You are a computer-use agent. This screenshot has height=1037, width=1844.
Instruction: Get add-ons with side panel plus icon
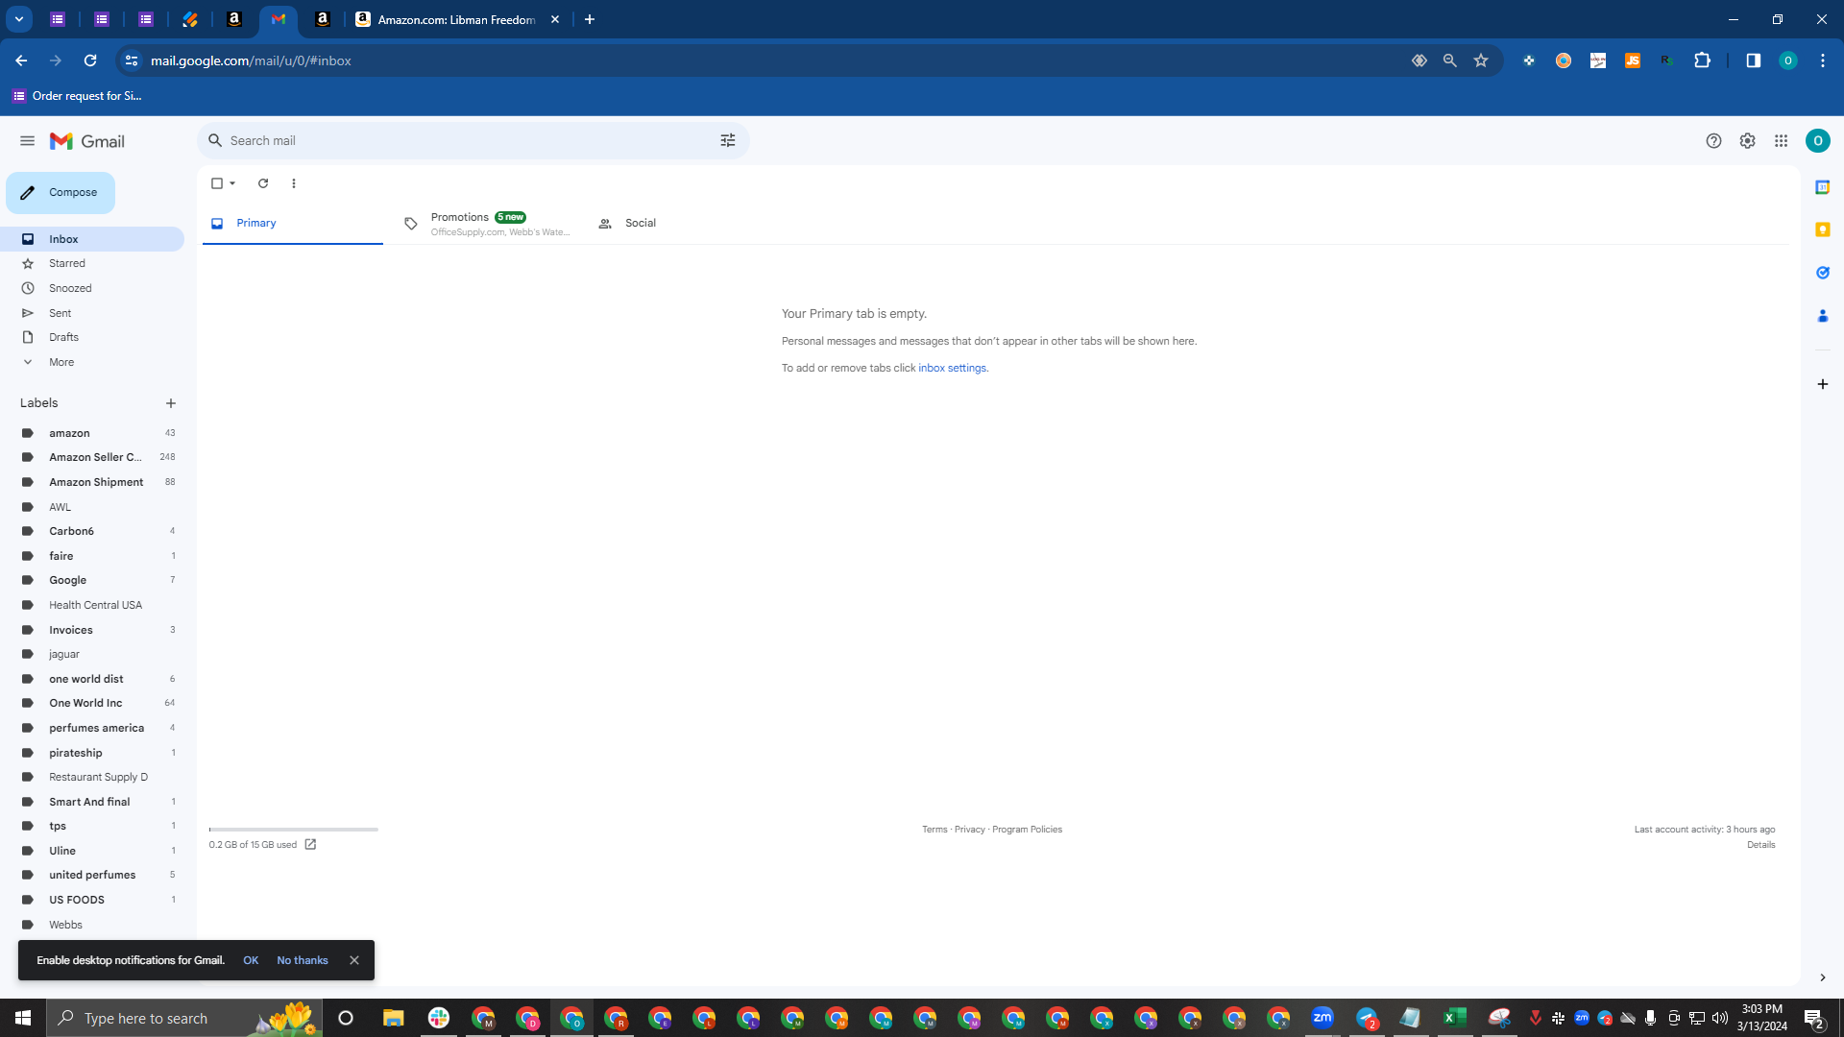(1822, 384)
